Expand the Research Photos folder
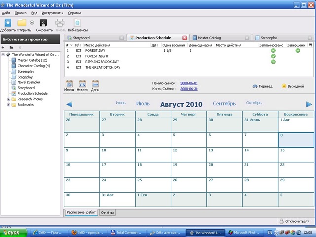This screenshot has width=316, height=237. pyautogui.click(x=8, y=99)
